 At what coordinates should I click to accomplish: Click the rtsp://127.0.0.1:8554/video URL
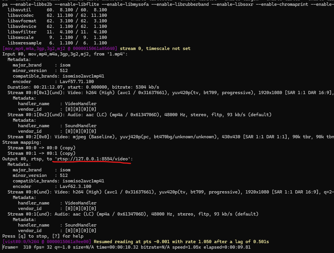click(92, 159)
